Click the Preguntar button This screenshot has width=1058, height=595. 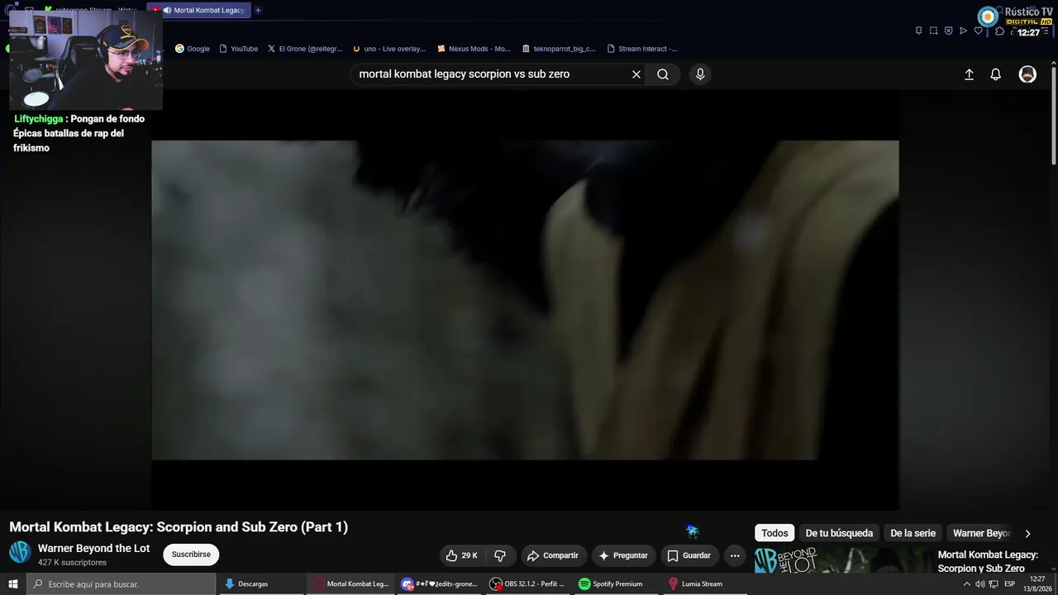coord(623,555)
